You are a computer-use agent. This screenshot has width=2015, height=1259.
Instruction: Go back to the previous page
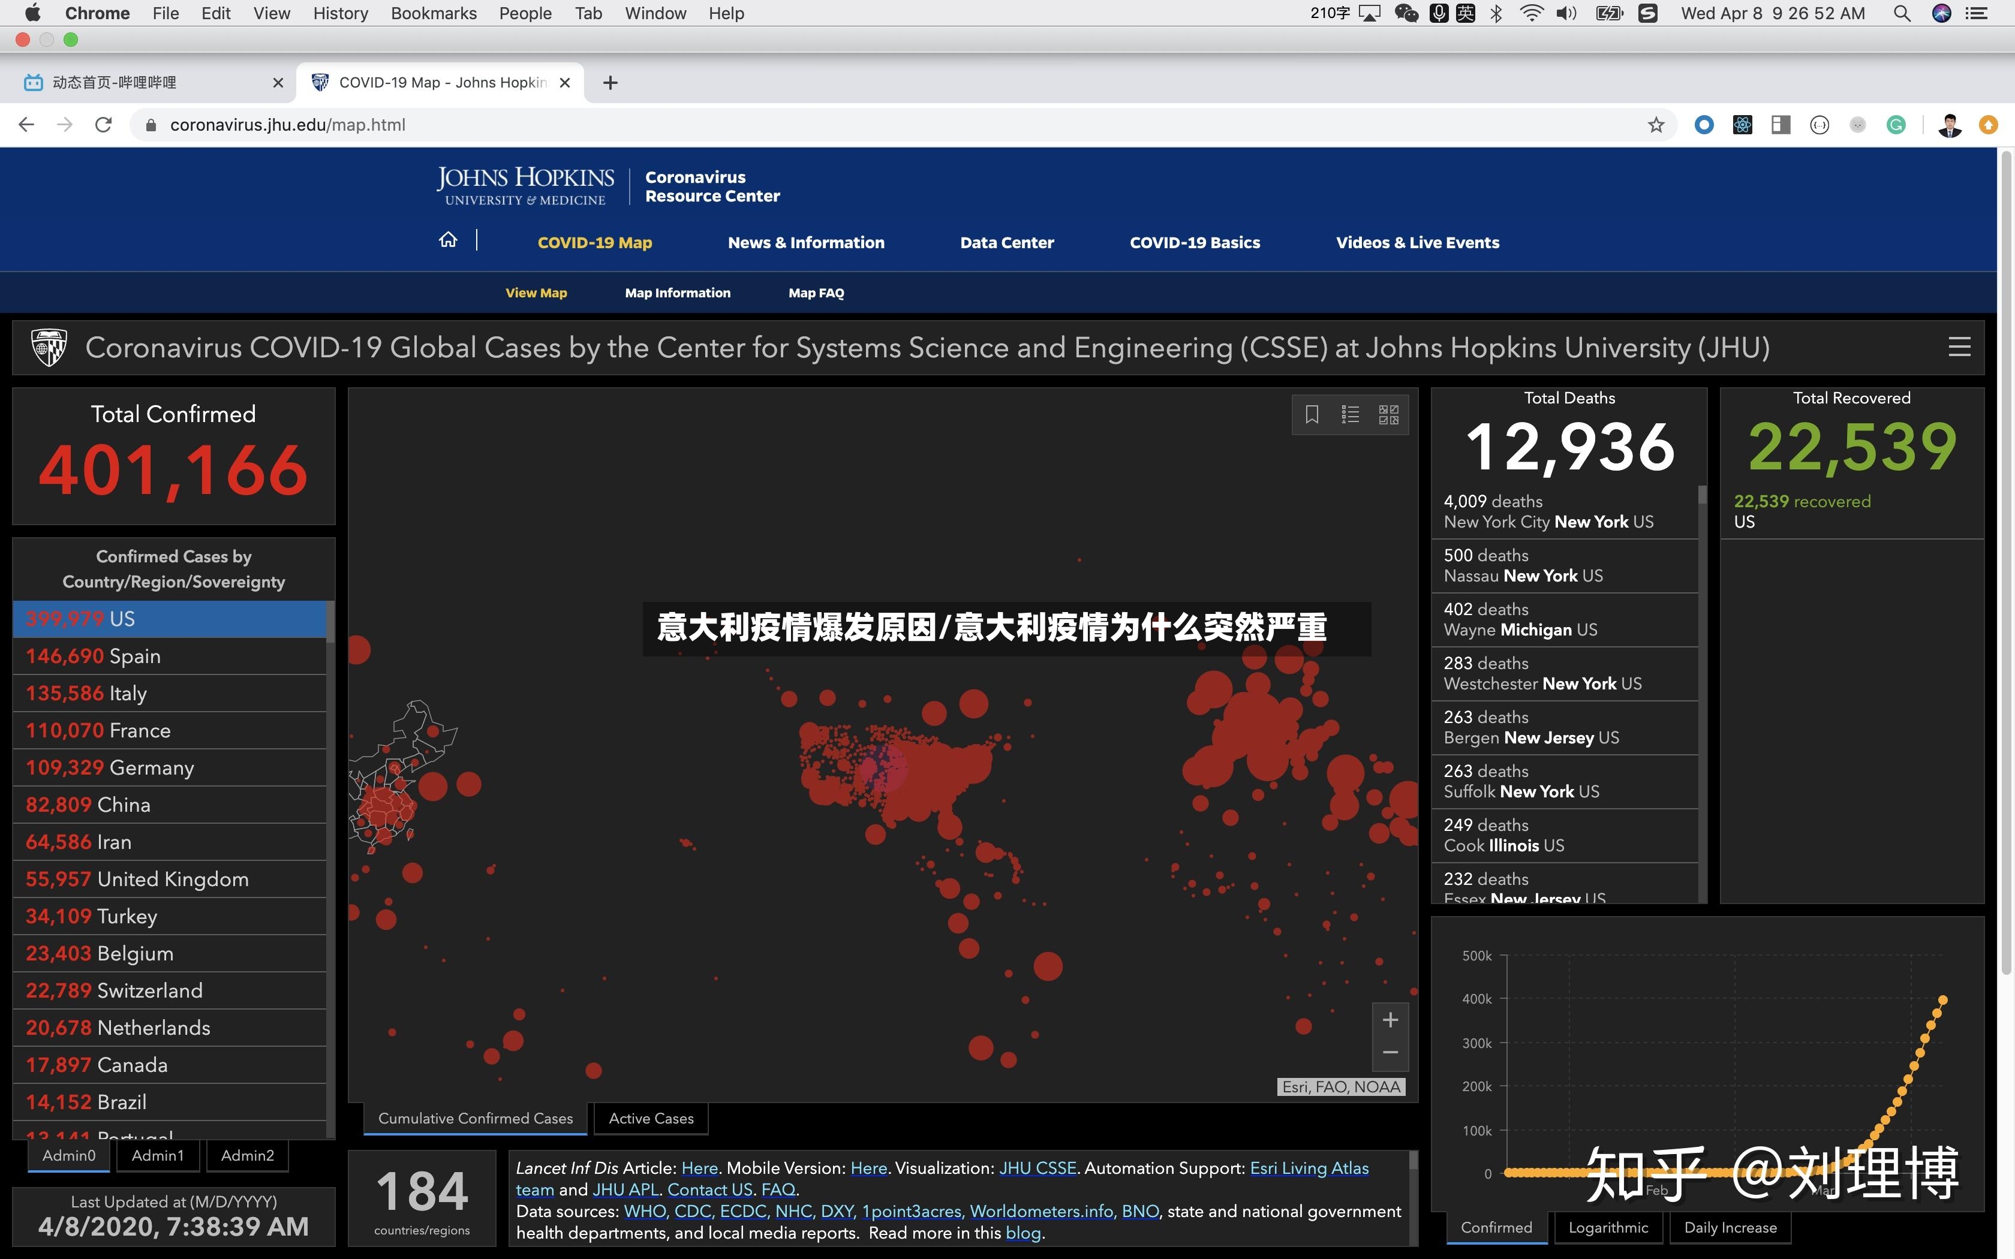[x=26, y=125]
